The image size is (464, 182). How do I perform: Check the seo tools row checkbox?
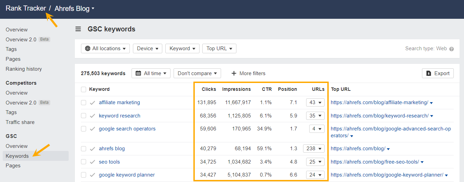click(x=83, y=162)
